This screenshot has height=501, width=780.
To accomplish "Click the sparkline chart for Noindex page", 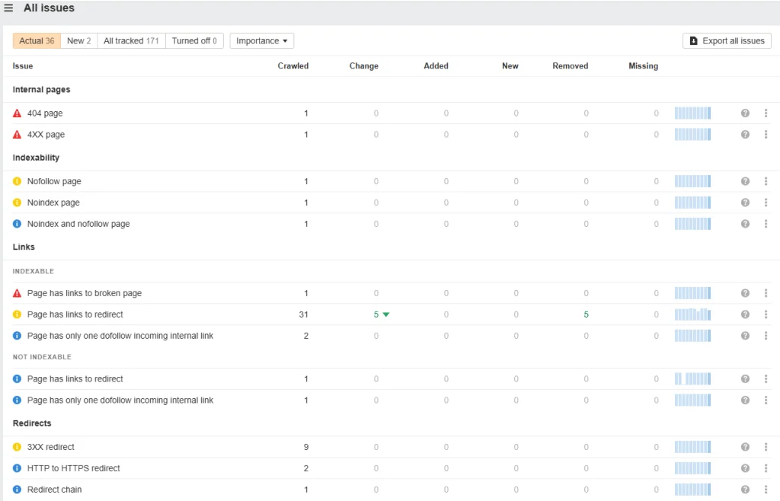I will pyautogui.click(x=692, y=203).
